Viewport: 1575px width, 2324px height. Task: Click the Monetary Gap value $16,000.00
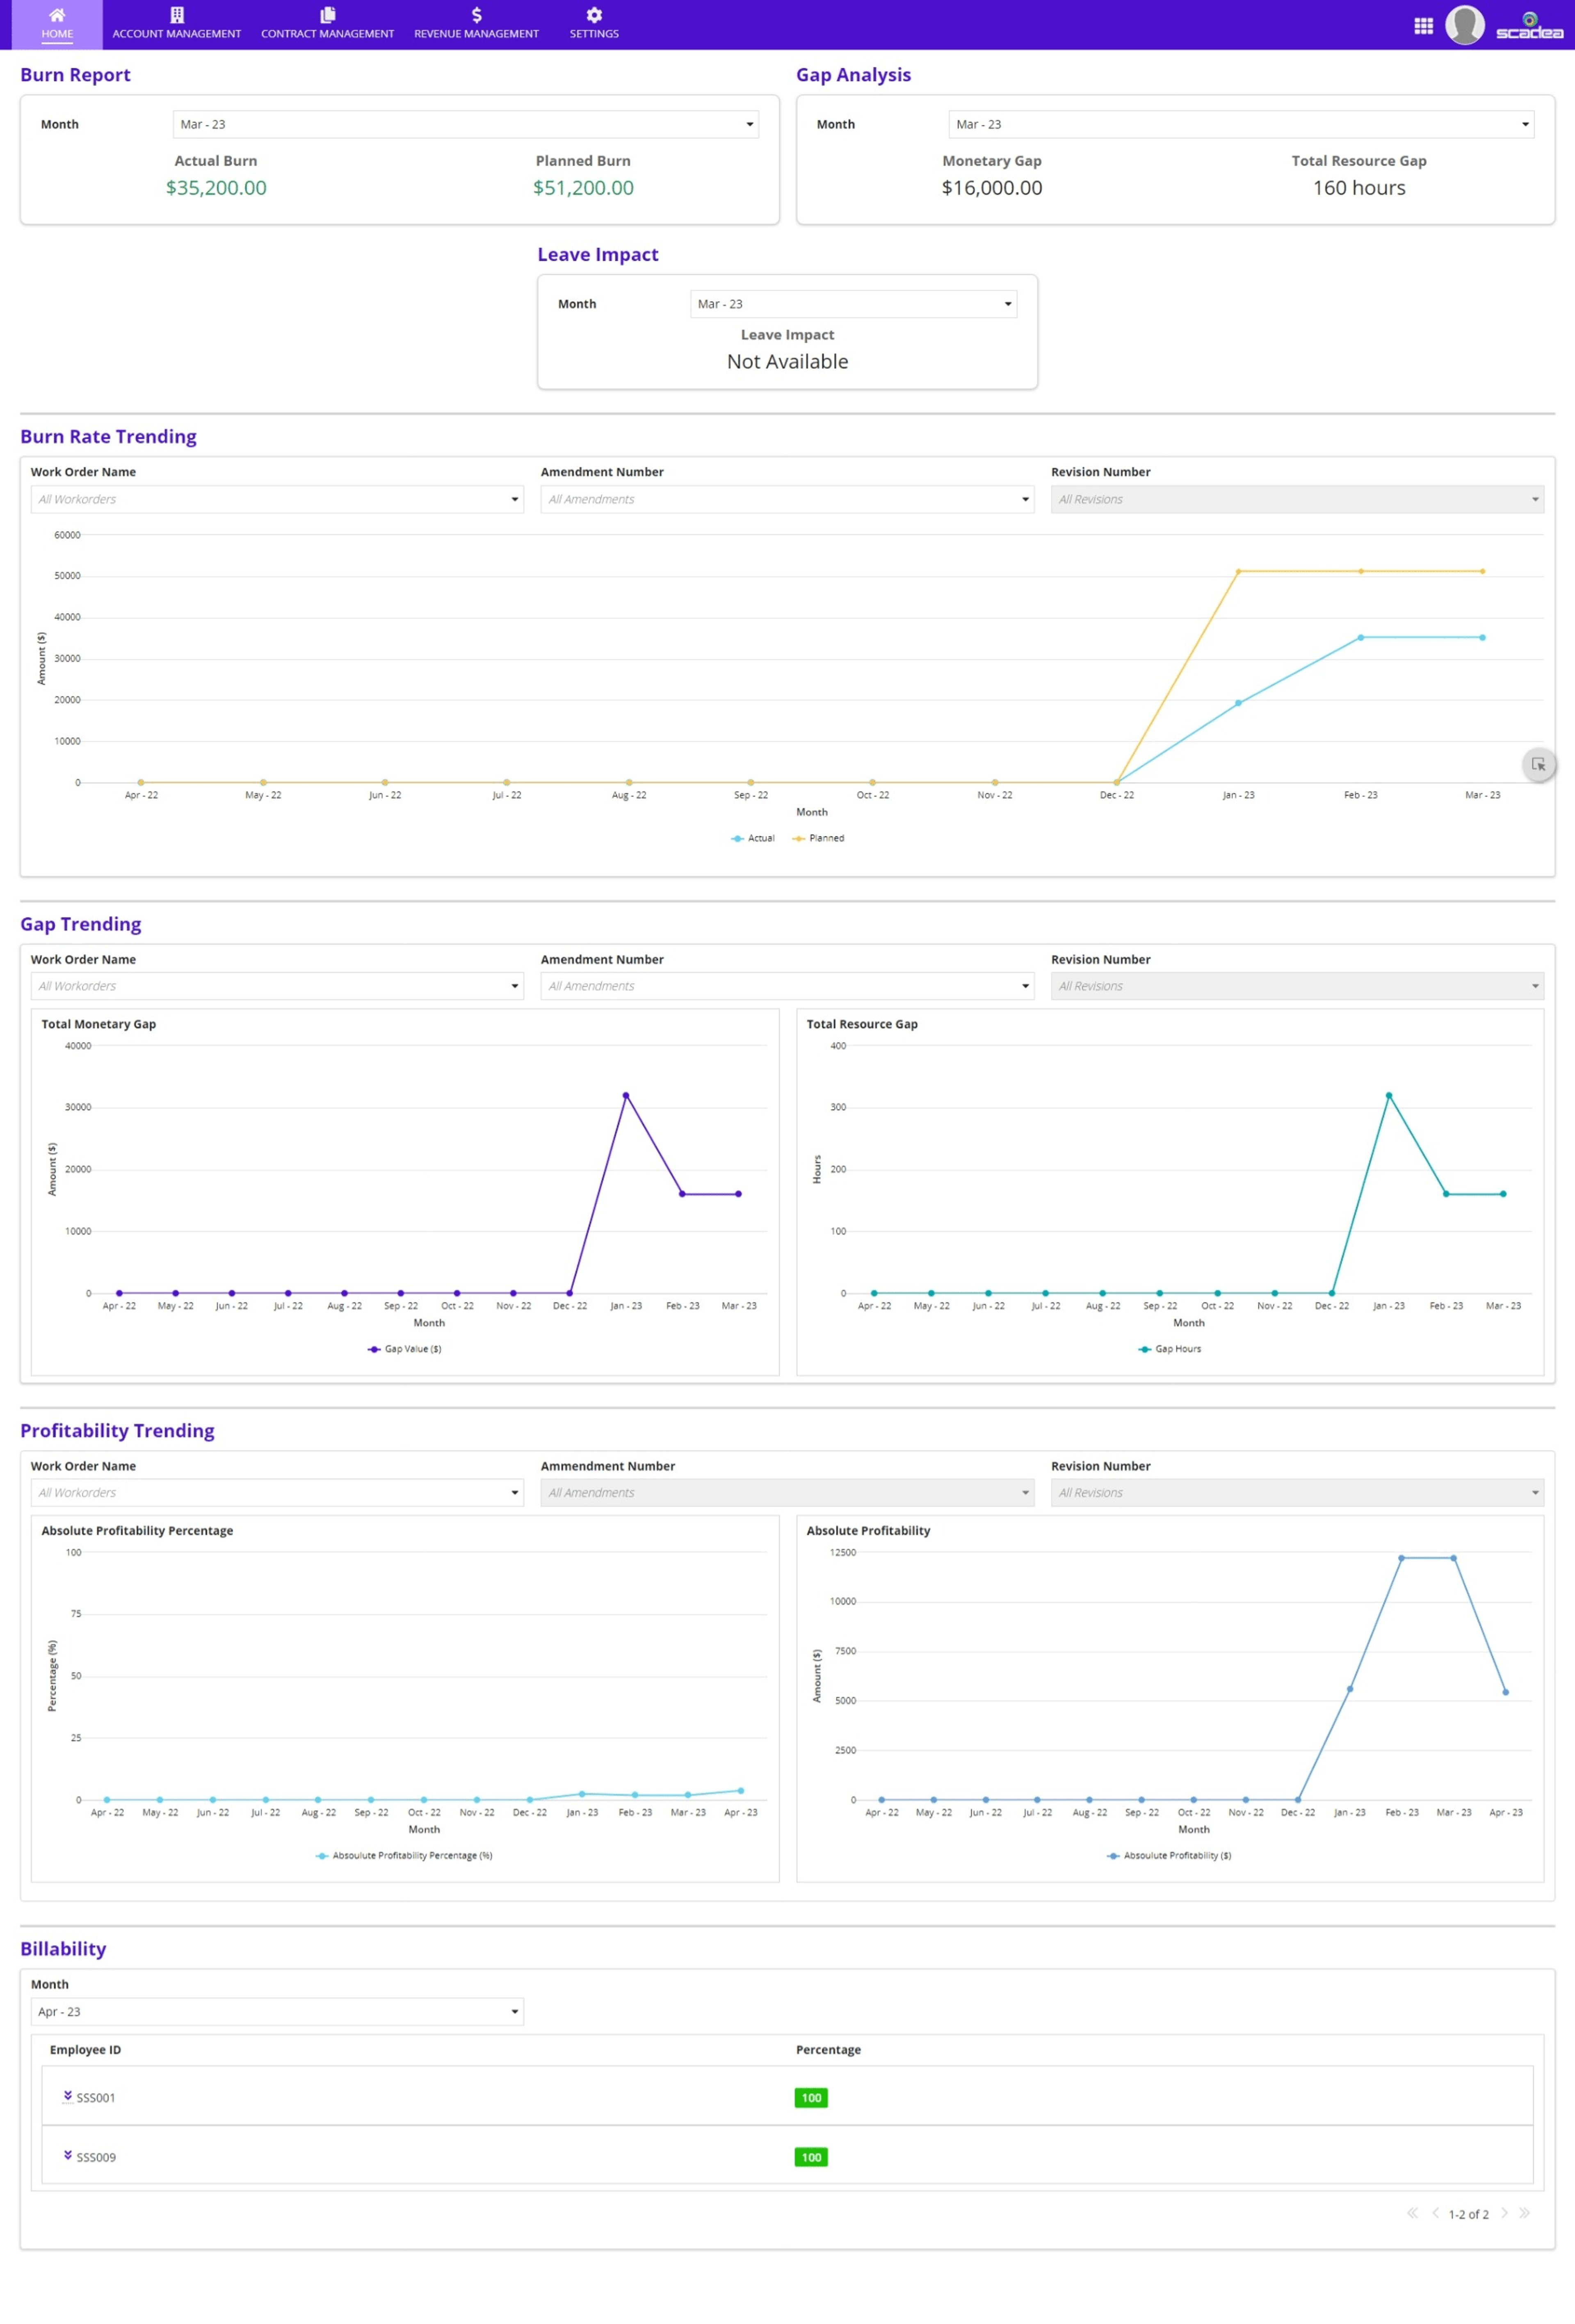tap(992, 188)
